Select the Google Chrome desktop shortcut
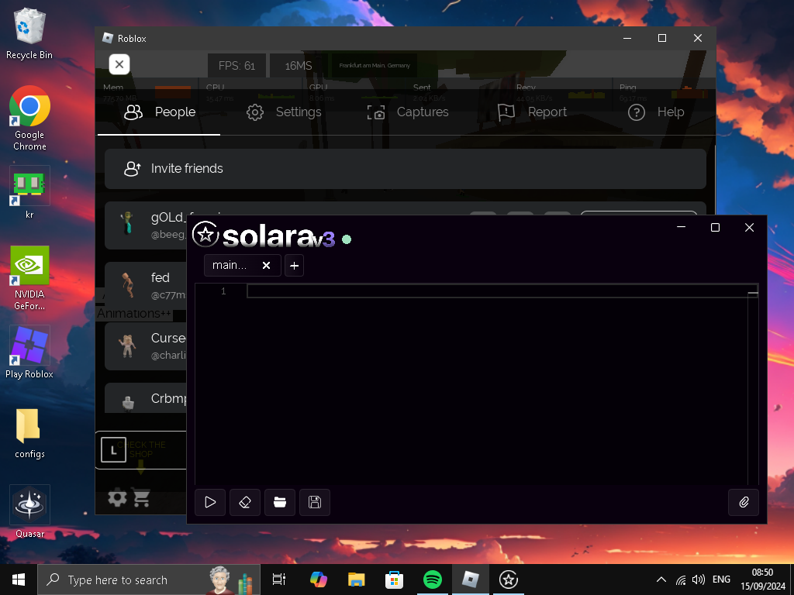The width and height of the screenshot is (794, 595). click(29, 119)
